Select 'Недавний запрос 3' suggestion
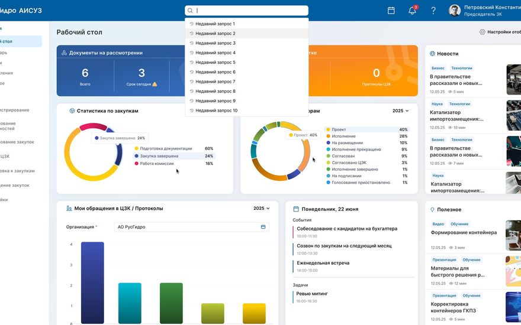521x325 pixels. (246, 43)
